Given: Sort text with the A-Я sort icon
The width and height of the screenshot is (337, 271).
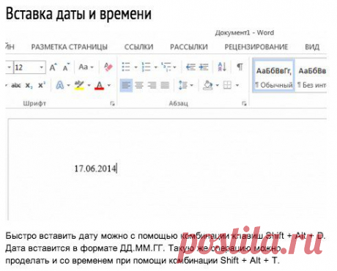Looking at the screenshot, I should [x=222, y=67].
